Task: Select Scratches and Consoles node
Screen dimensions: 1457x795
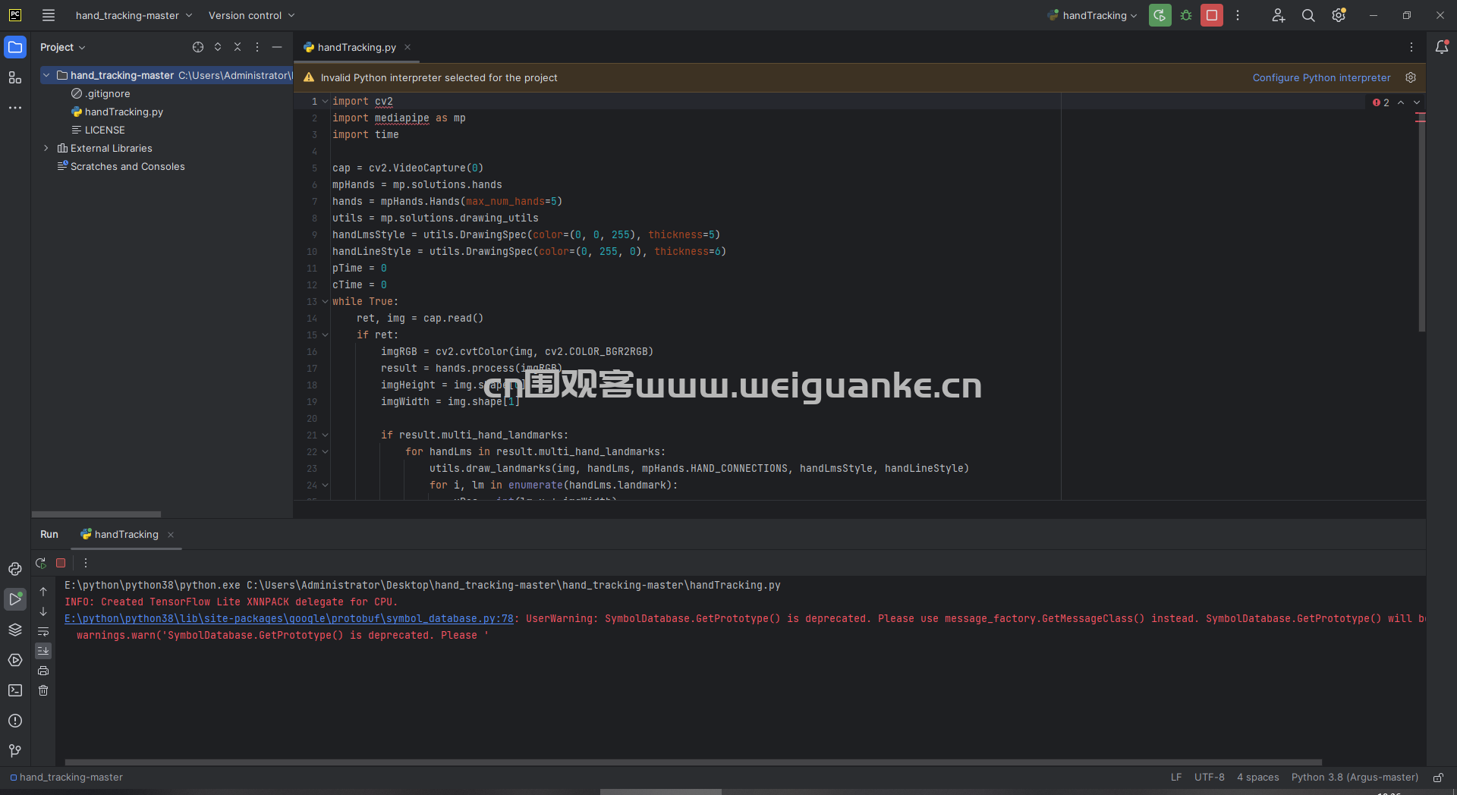Action: [127, 166]
